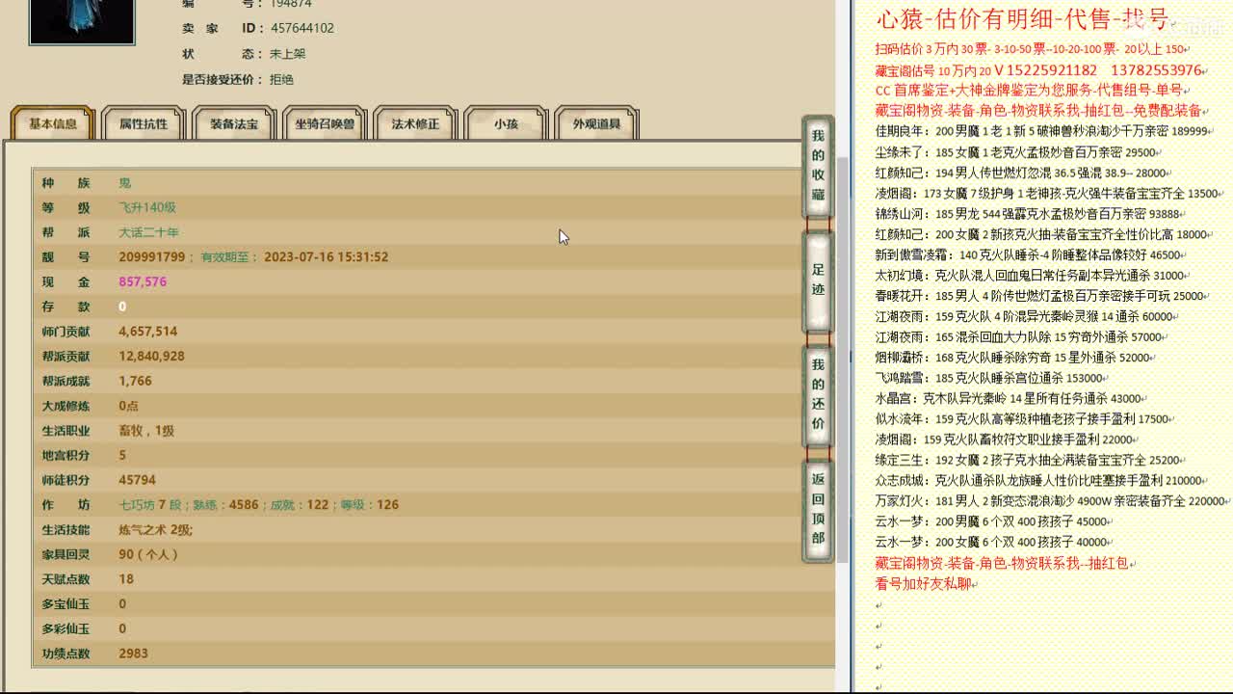The height and width of the screenshot is (694, 1233).
Task: Click the 新到傲雪凌霜 listing line
Action: pyautogui.click(x=1031, y=255)
